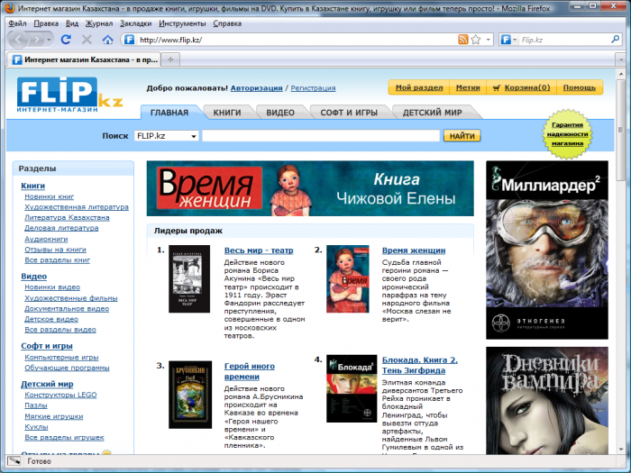Screen dimensions: 631x473
Task: Open Мой раздел
Action: click(x=419, y=87)
